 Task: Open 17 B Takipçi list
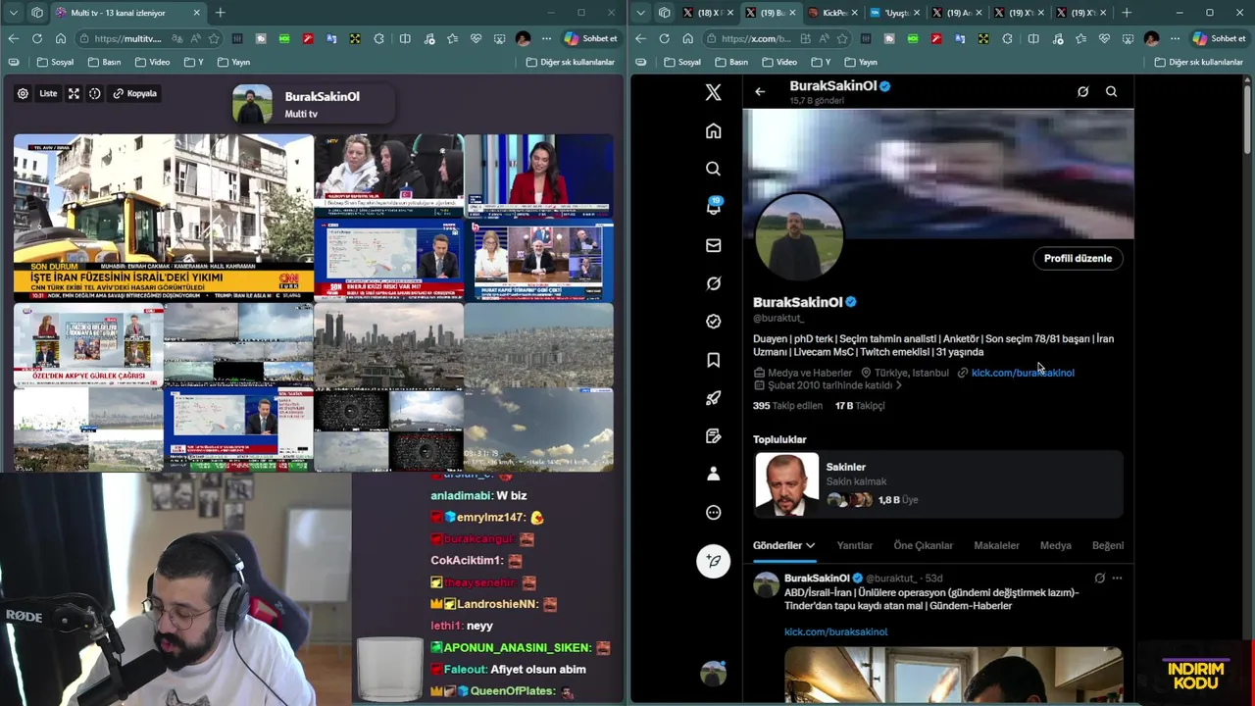click(860, 405)
